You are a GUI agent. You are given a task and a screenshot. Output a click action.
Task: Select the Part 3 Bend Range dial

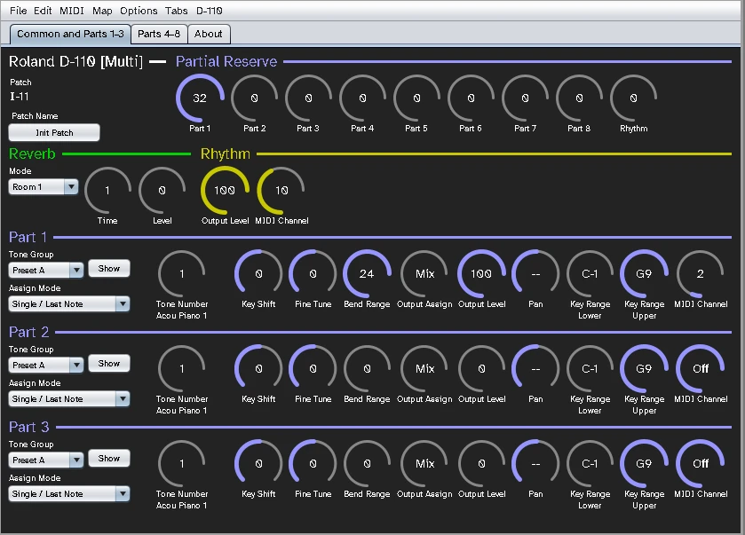(367, 464)
